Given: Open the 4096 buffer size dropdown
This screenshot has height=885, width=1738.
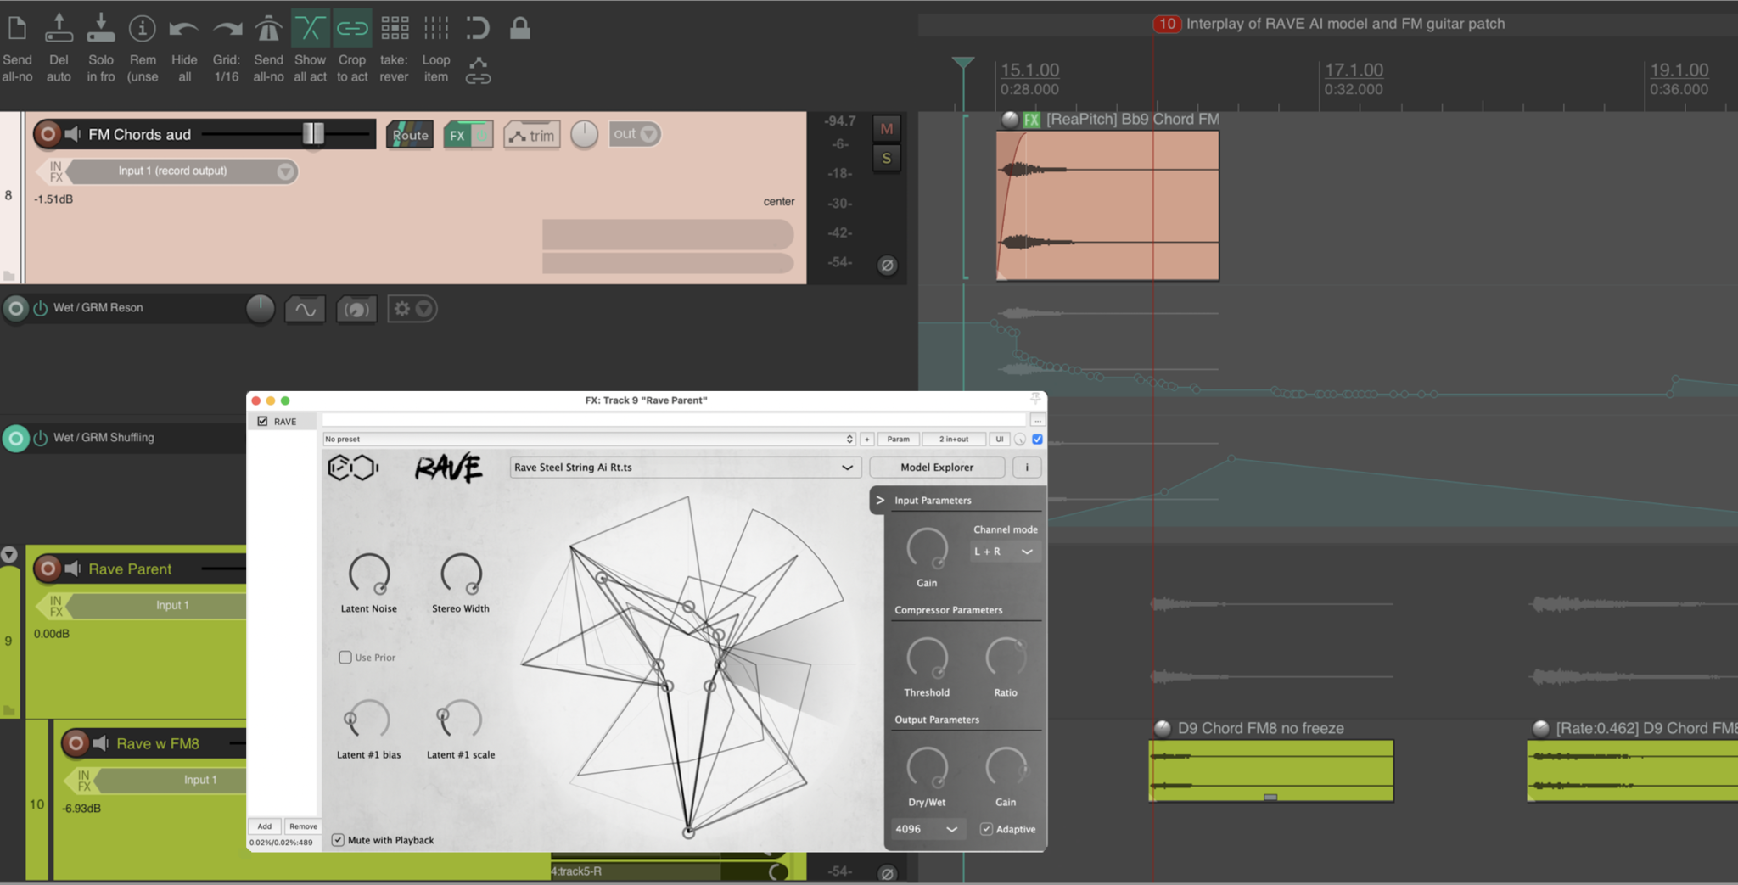Looking at the screenshot, I should [926, 829].
